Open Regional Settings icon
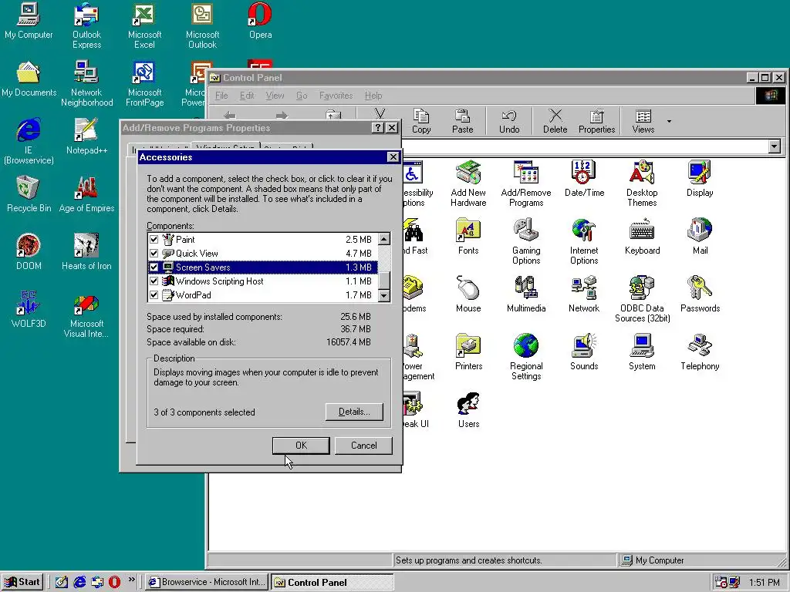The width and height of the screenshot is (790, 592). click(x=526, y=357)
